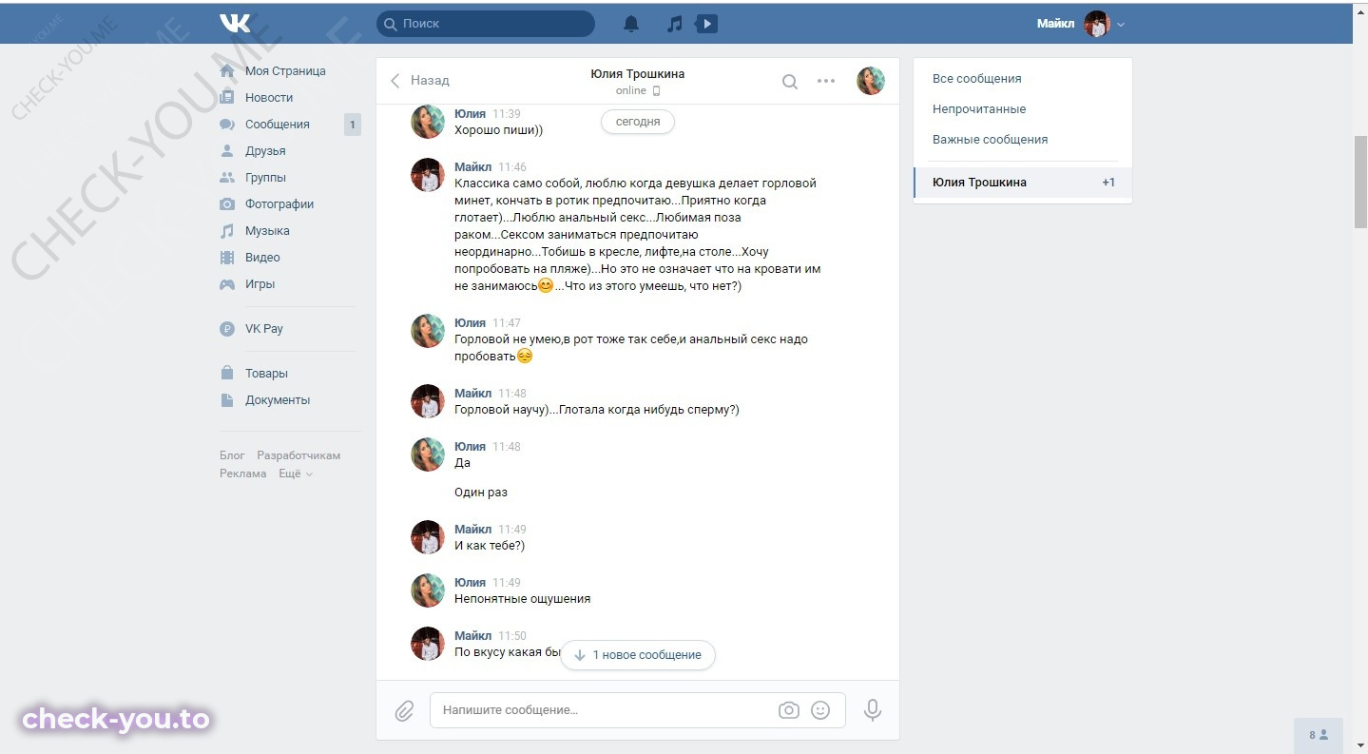Click the document icon beside Документы

click(x=227, y=400)
